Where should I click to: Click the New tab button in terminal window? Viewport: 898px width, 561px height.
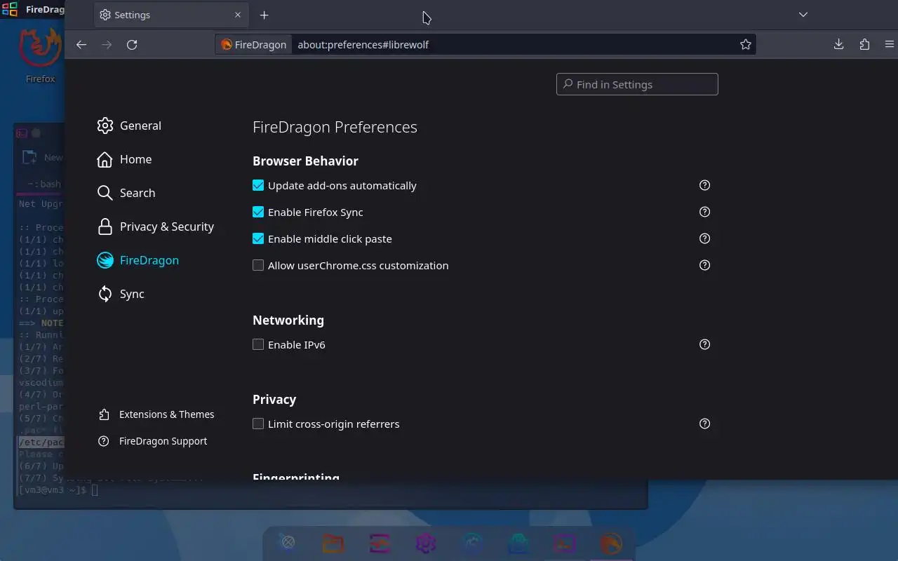42,158
